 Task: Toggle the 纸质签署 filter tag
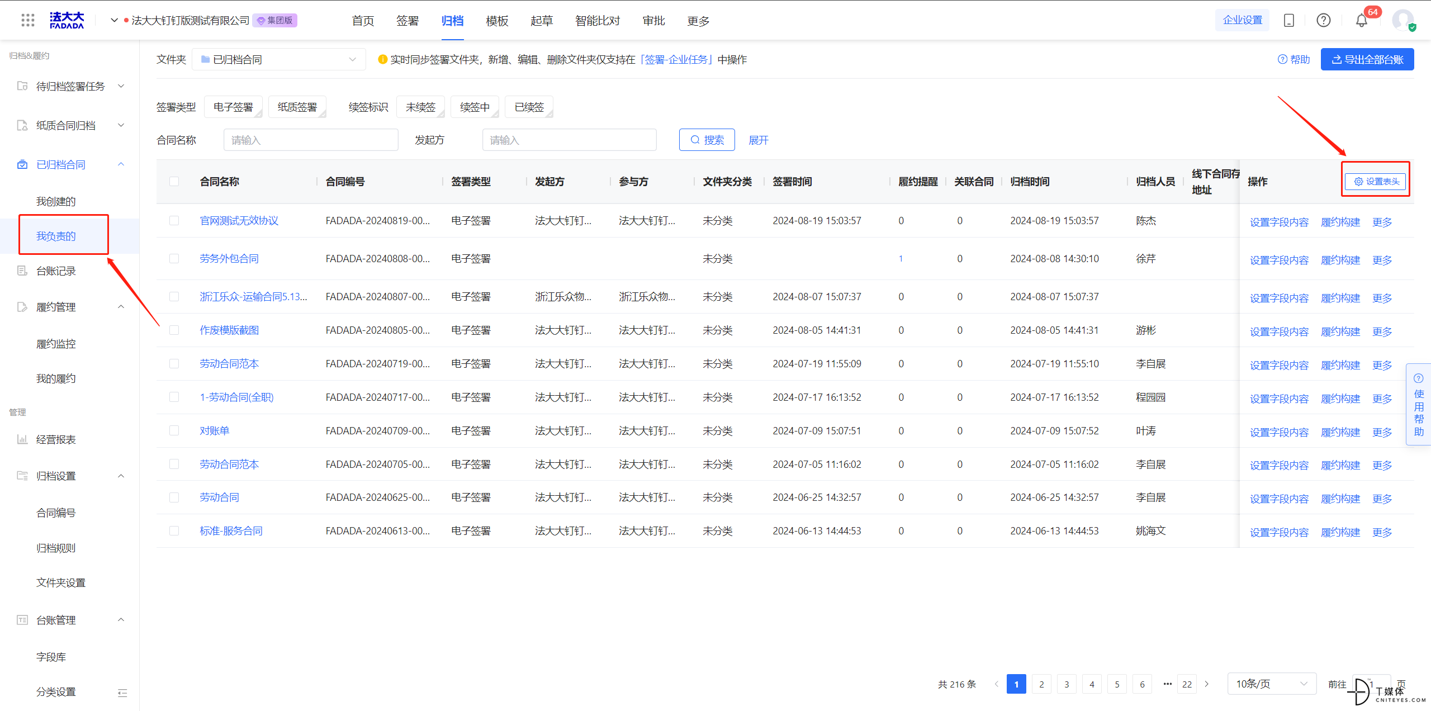pos(297,107)
